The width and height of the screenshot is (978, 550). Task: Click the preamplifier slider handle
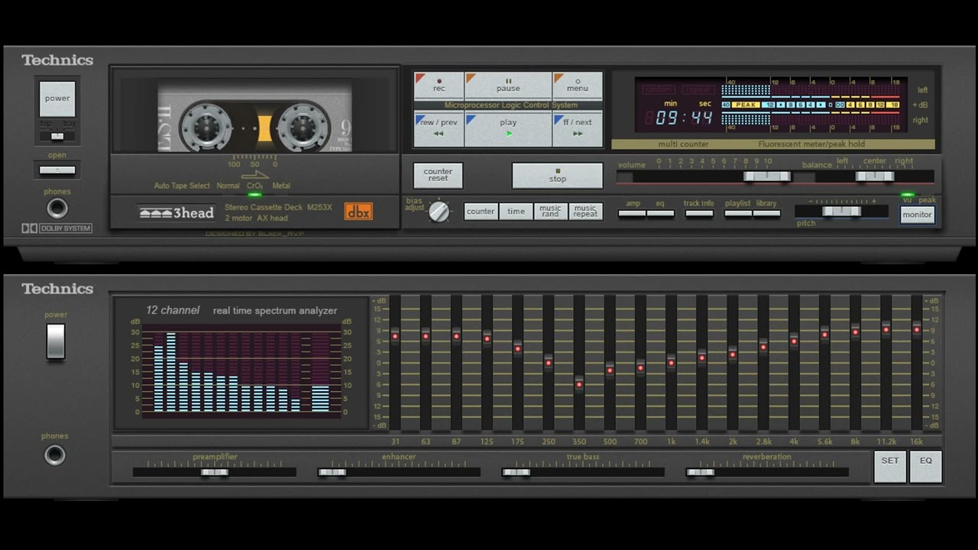pos(215,472)
